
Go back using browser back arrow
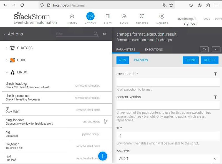pos(5,5)
